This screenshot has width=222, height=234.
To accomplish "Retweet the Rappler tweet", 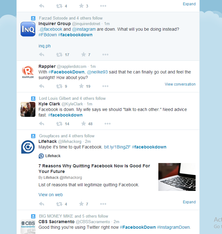I will (59, 86).
